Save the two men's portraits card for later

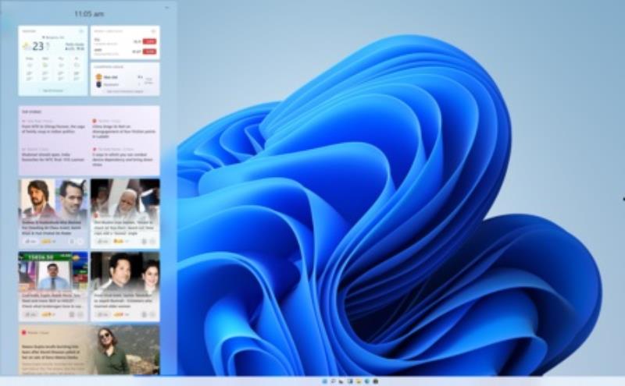pos(72,242)
